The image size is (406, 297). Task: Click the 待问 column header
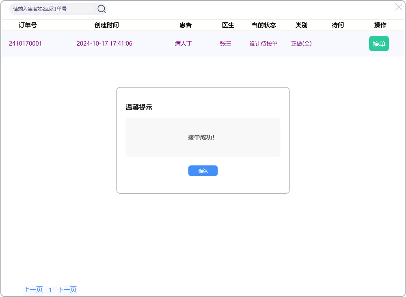pos(338,25)
